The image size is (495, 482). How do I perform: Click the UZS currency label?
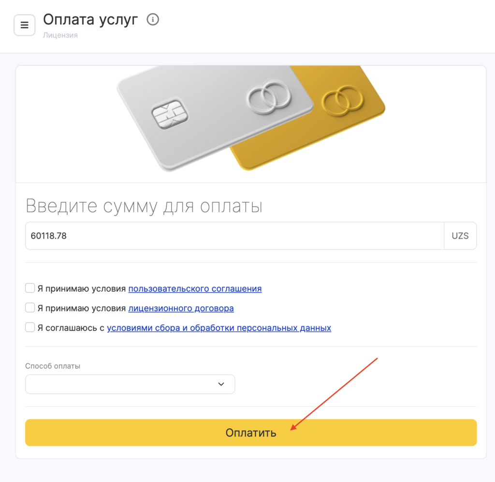click(x=460, y=236)
